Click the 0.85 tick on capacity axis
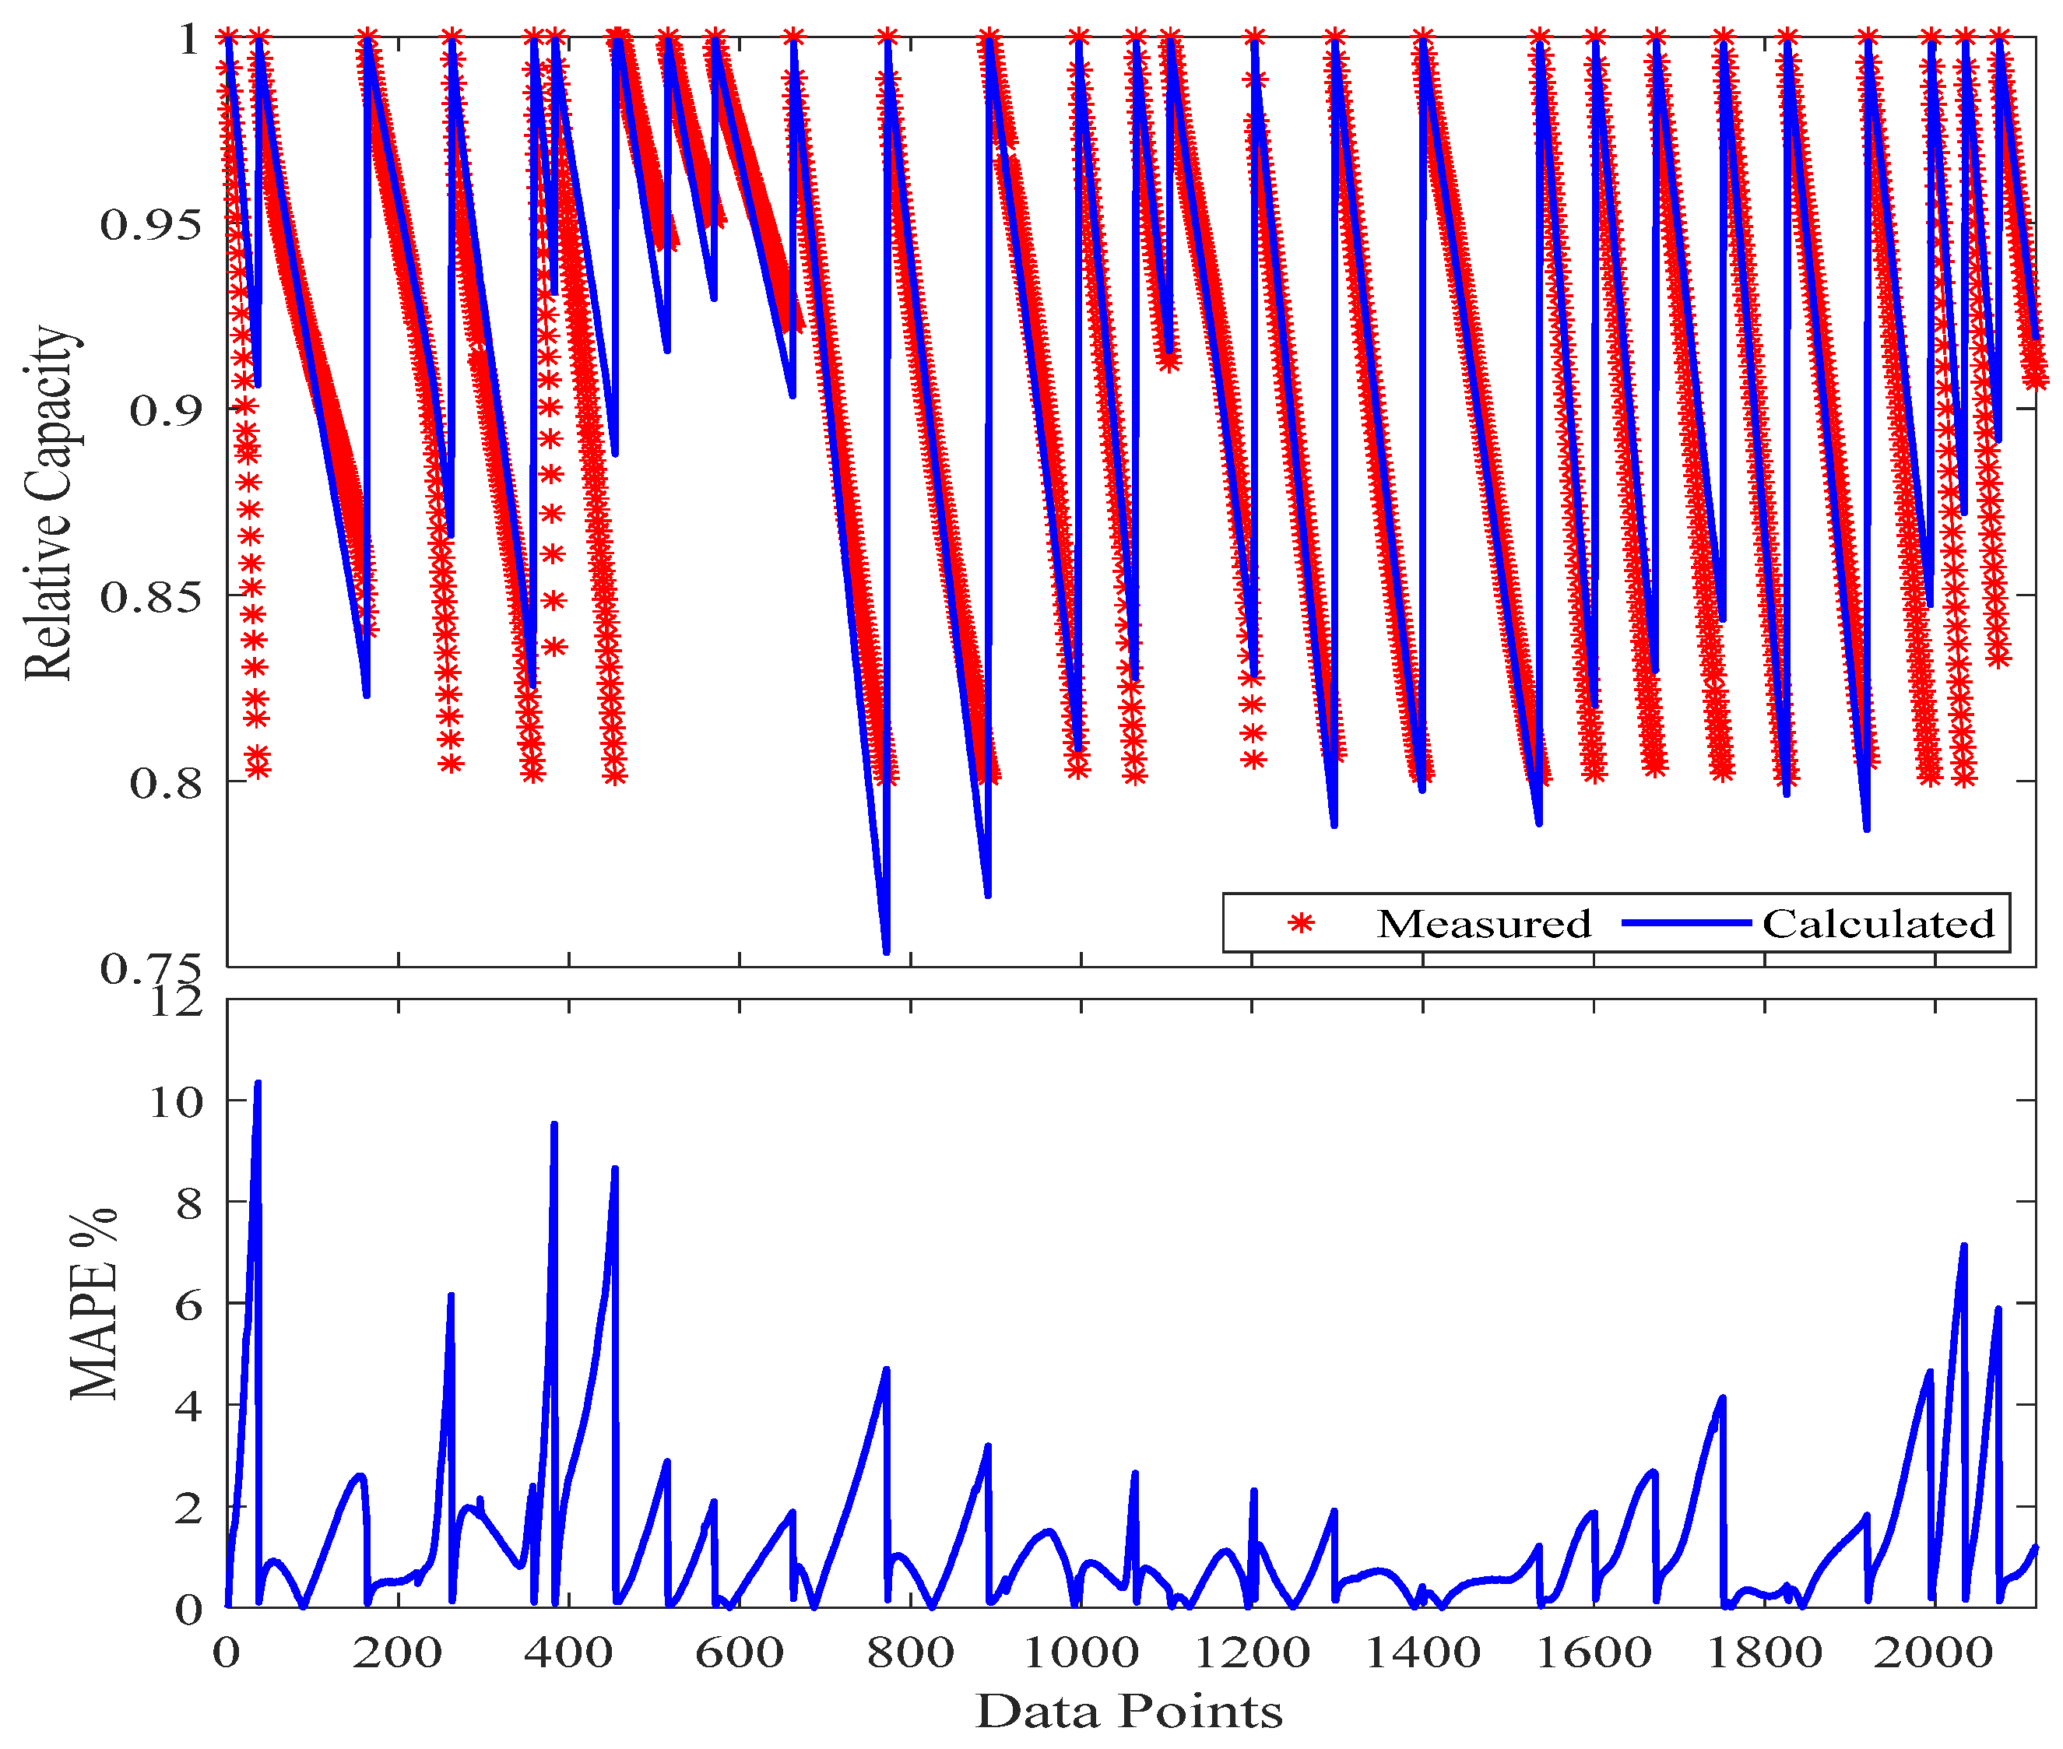2063x1749 pixels. [x=151, y=597]
